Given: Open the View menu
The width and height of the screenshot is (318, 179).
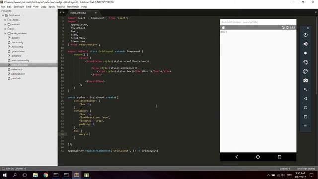Looking at the screenshot, I should point(36,7).
